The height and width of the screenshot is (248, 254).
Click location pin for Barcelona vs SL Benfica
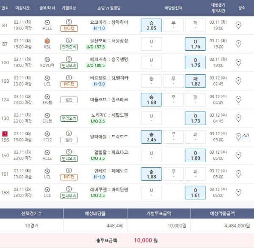(238, 81)
